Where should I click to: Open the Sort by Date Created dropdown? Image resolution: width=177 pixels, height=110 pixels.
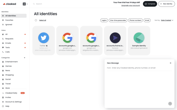click(x=167, y=20)
